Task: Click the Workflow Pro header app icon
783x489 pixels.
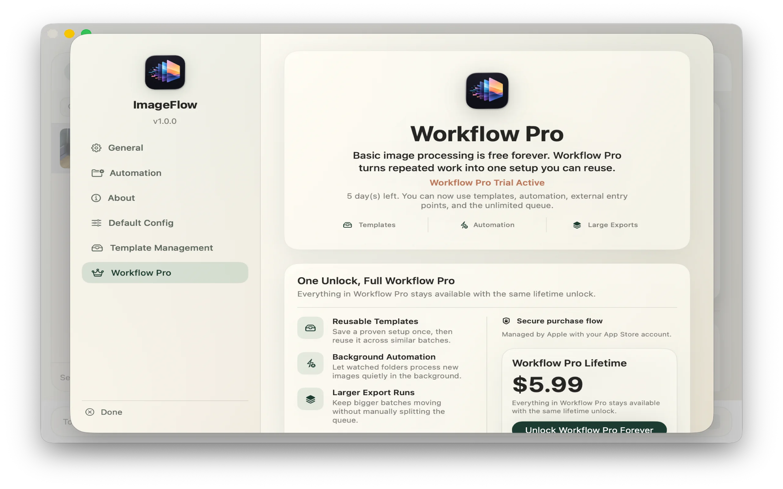Action: point(487,90)
